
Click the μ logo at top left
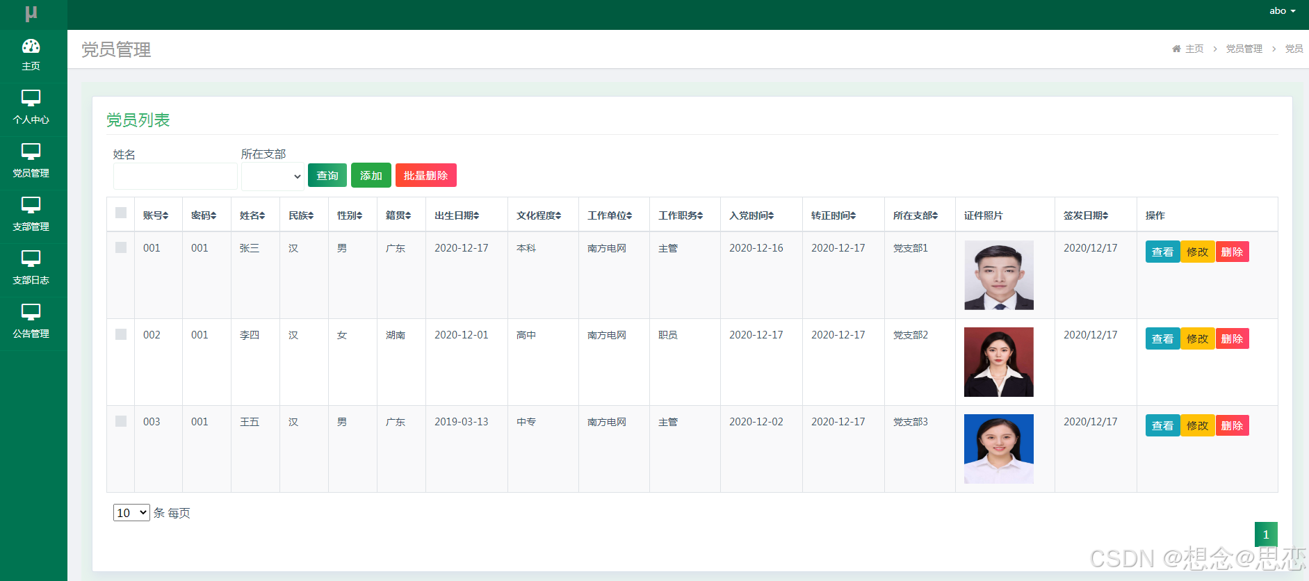point(31,13)
